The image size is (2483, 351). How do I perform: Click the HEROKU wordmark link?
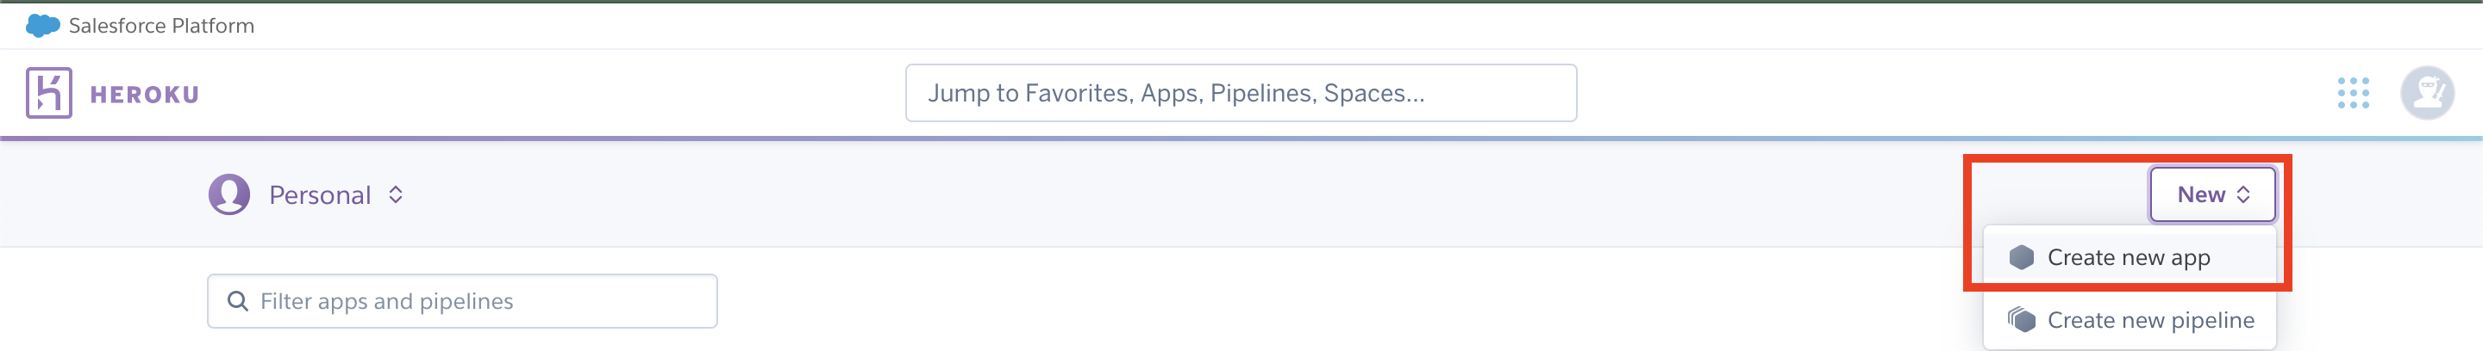(145, 95)
